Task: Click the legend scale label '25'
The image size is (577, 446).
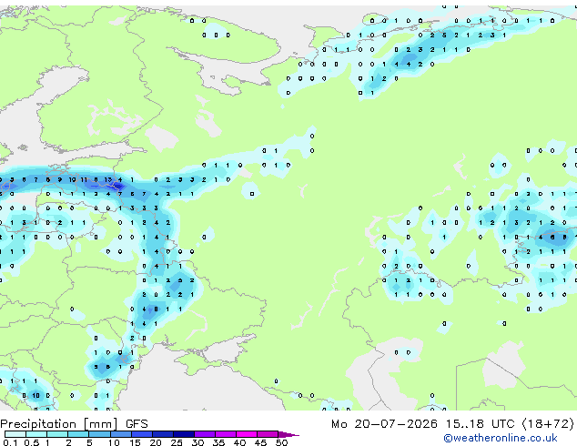Action: [177, 442]
